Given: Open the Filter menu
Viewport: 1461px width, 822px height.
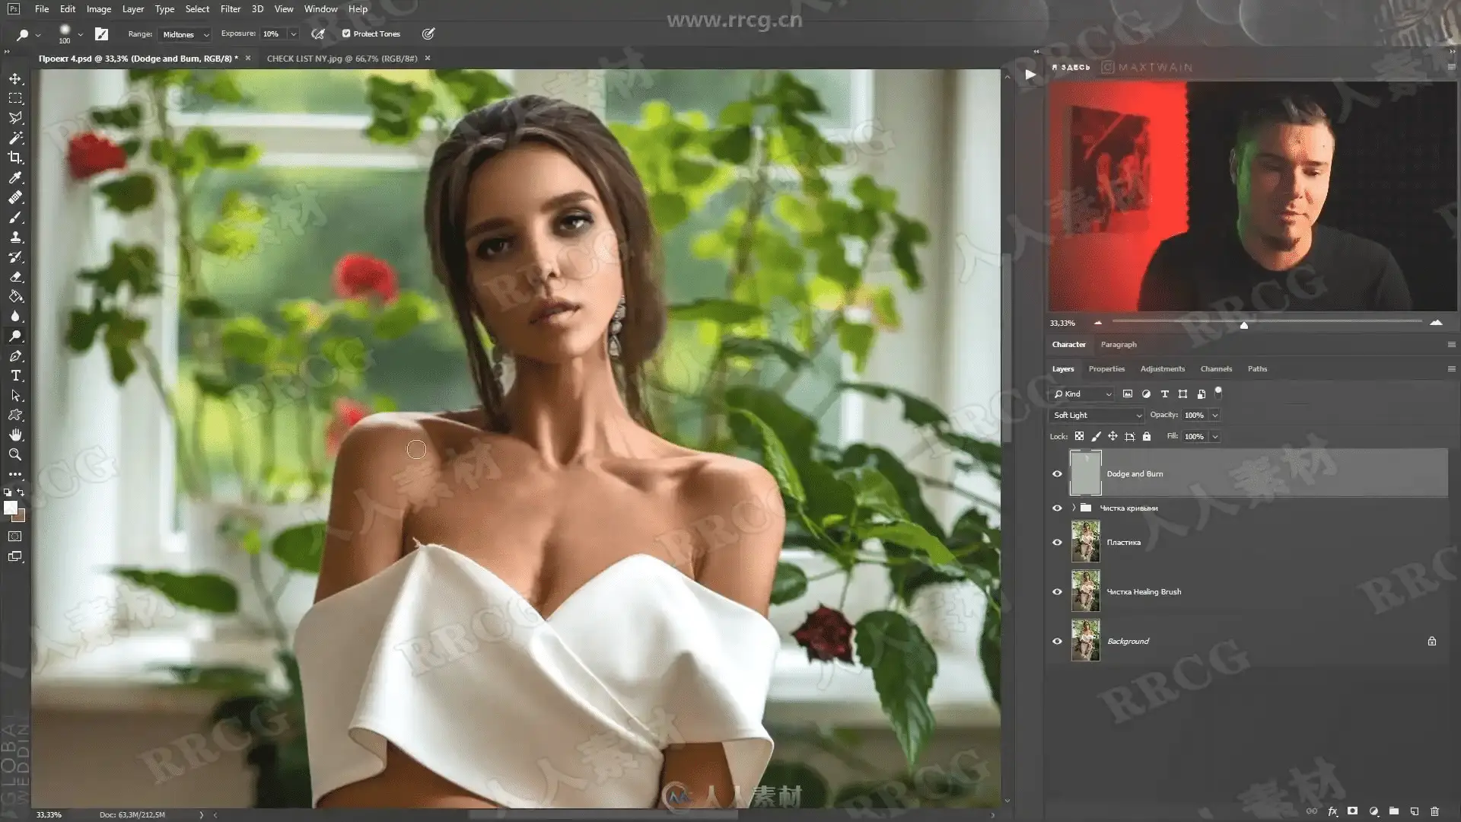Looking at the screenshot, I should (x=230, y=9).
